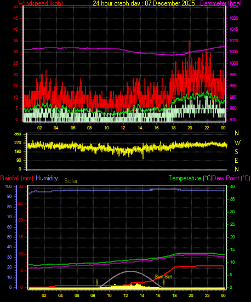The image size is (251, 302).
Task: Click the Dew Point (°C) legend label
Action: point(231,178)
